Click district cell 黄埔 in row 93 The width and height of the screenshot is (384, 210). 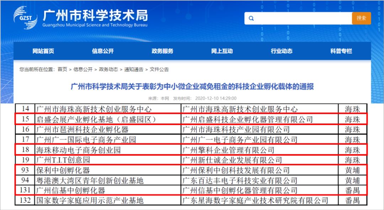point(353,170)
